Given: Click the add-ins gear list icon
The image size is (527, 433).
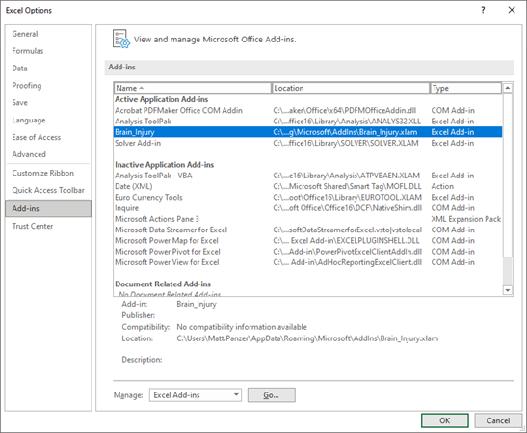Looking at the screenshot, I should pos(121,39).
